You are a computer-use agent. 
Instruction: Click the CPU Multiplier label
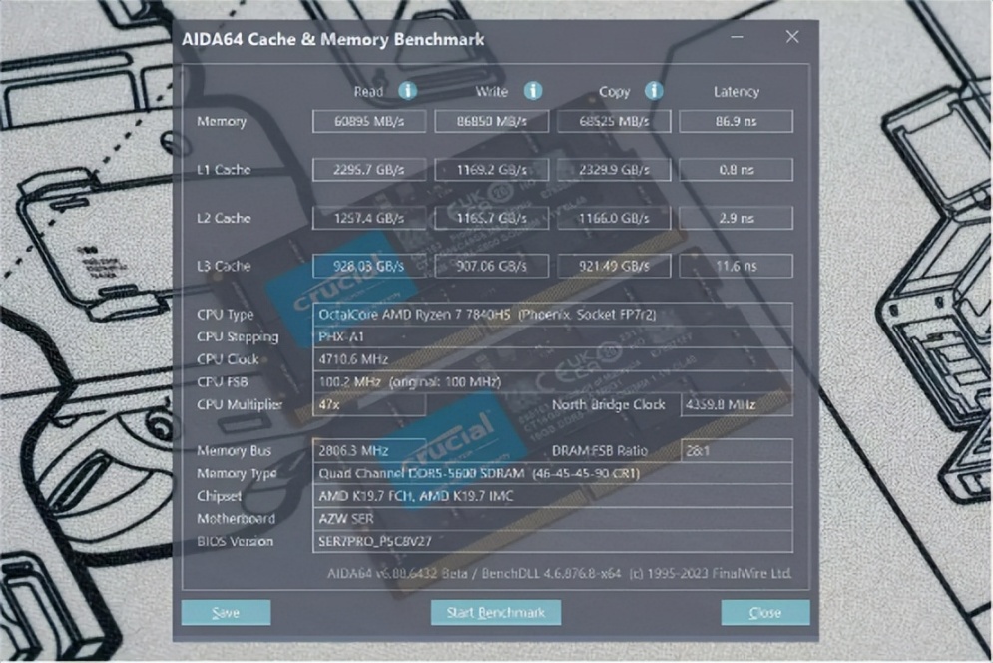240,404
